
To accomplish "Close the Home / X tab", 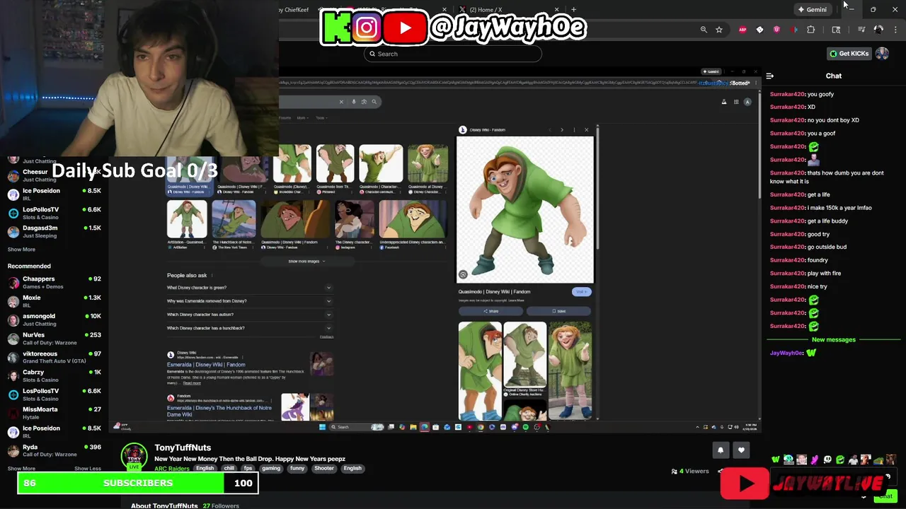I will coord(557,9).
